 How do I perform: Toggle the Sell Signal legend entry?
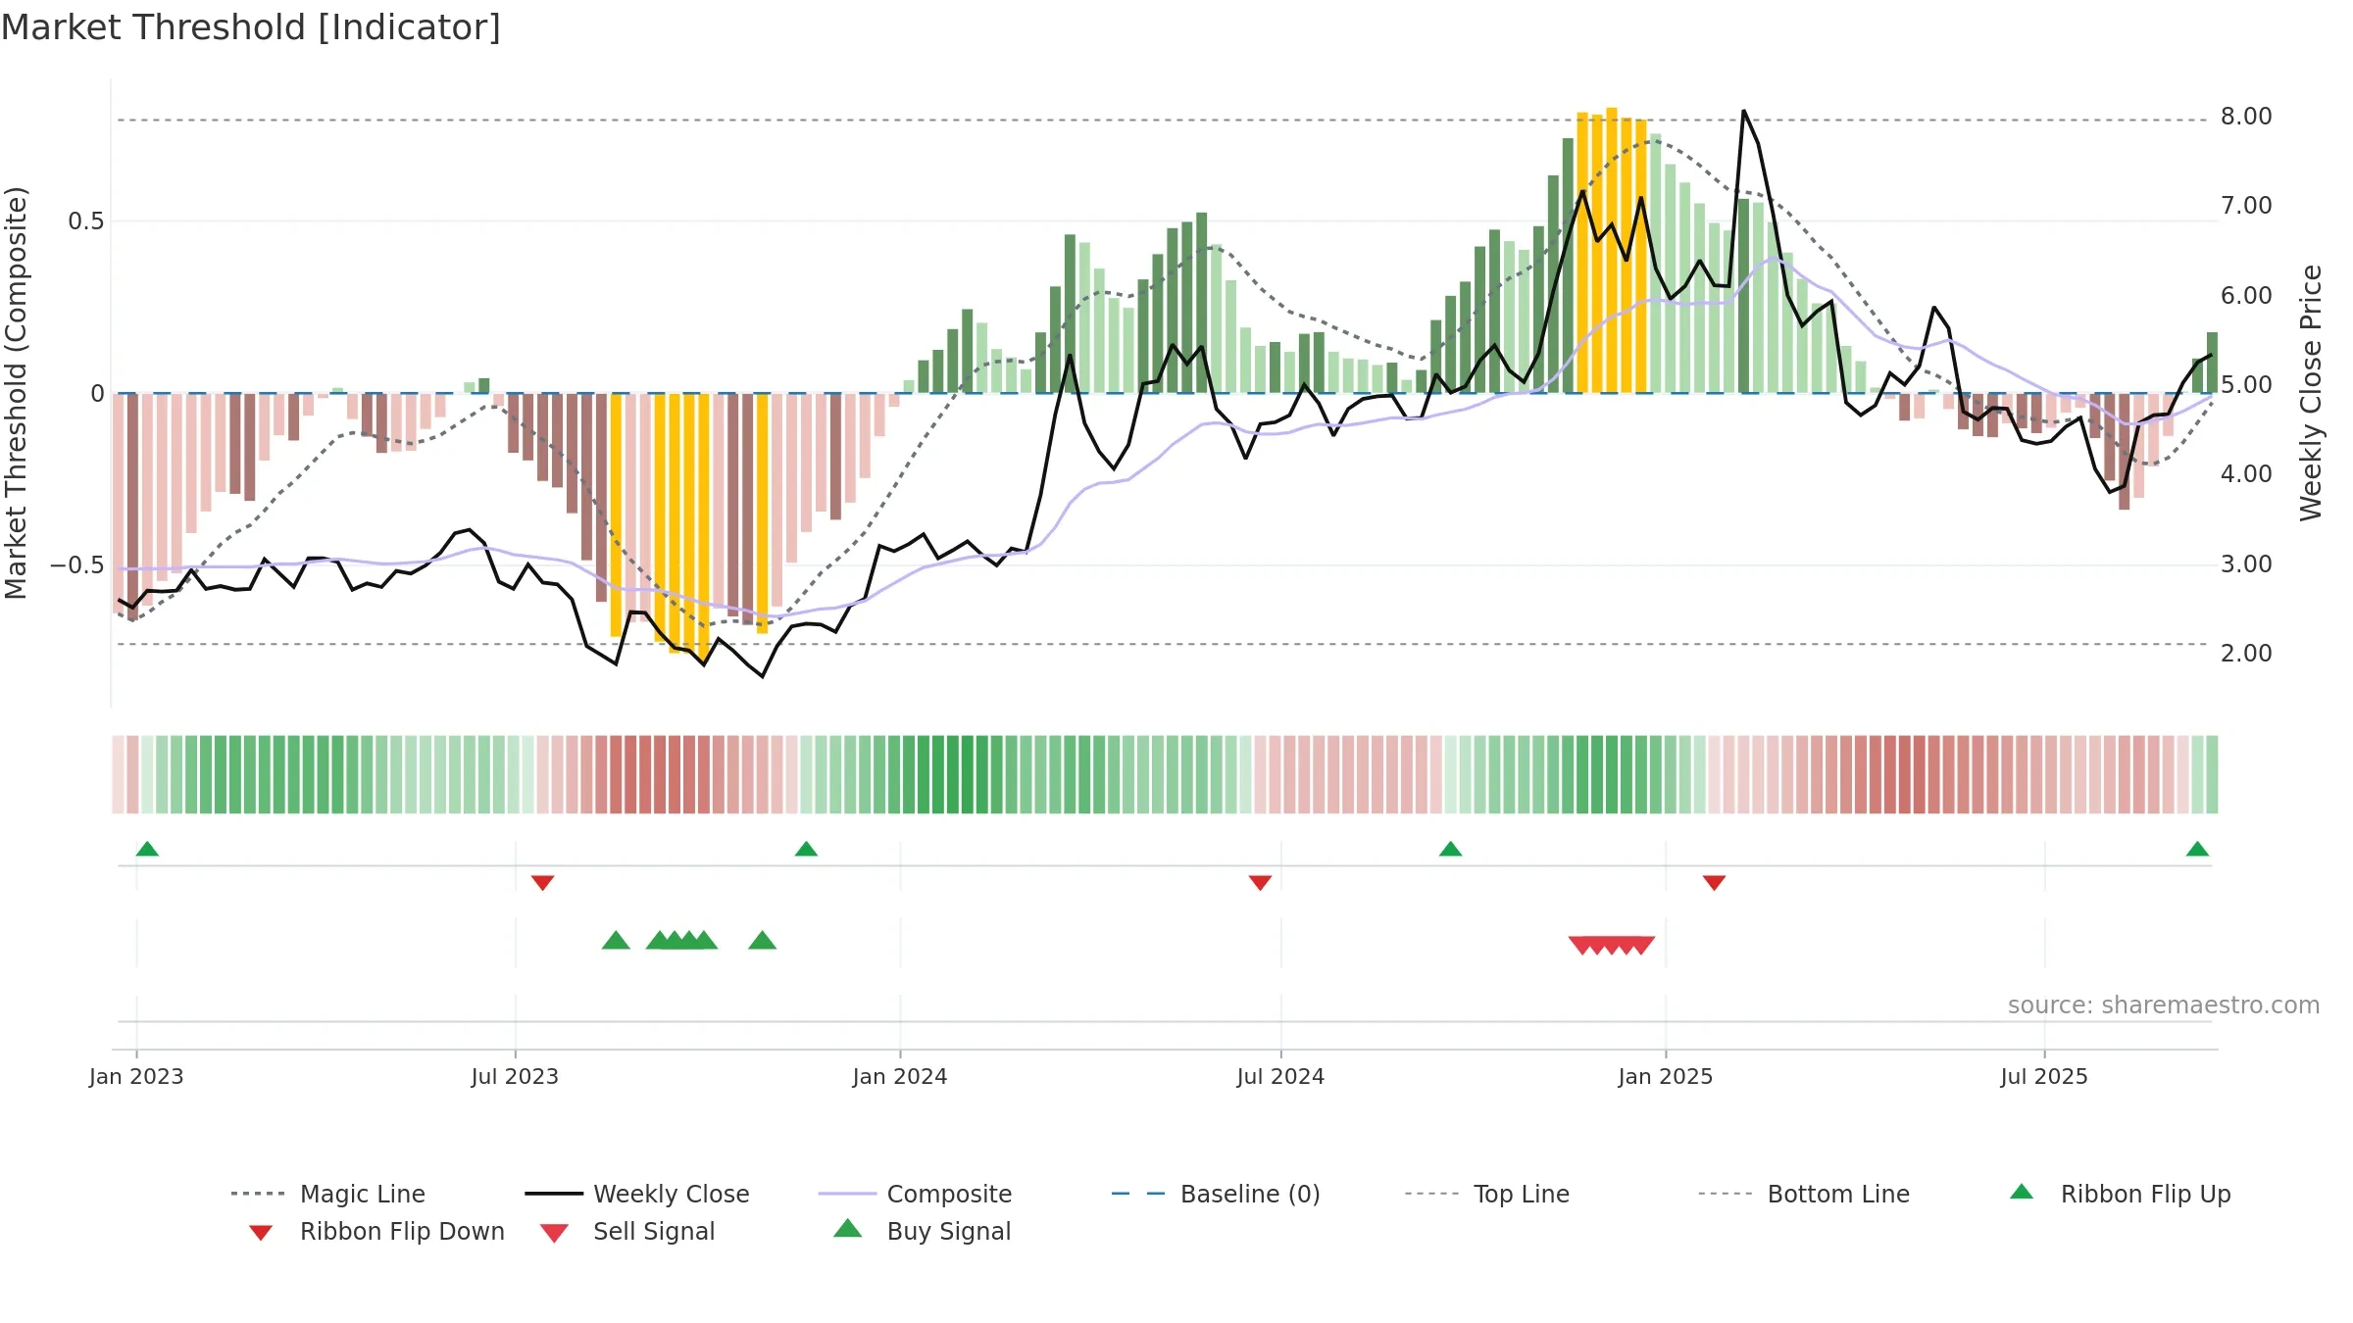click(627, 1231)
